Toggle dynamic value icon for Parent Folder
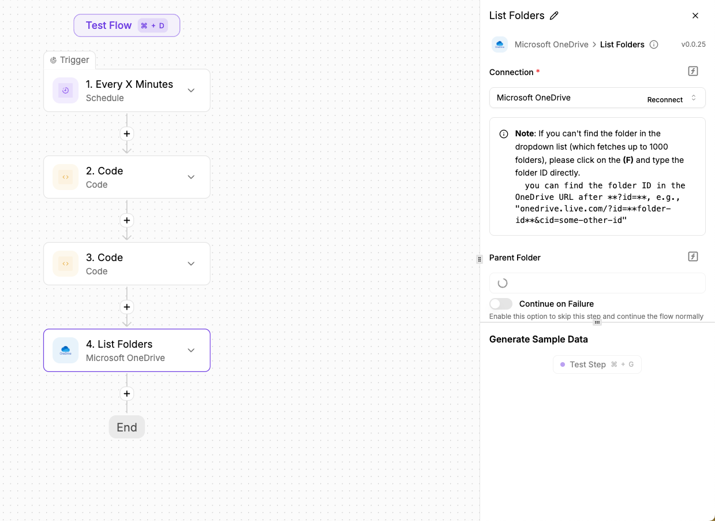The width and height of the screenshot is (715, 521). click(x=693, y=257)
